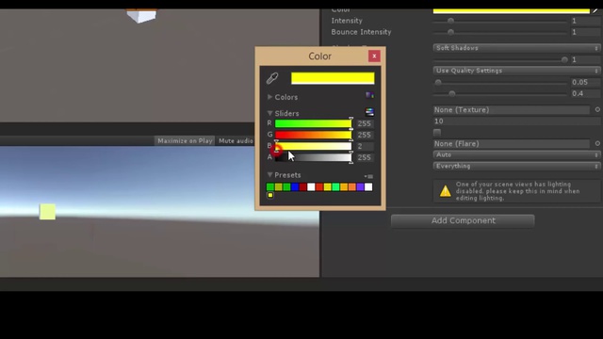
Task: Click the 0.05 value field
Action: point(585,82)
